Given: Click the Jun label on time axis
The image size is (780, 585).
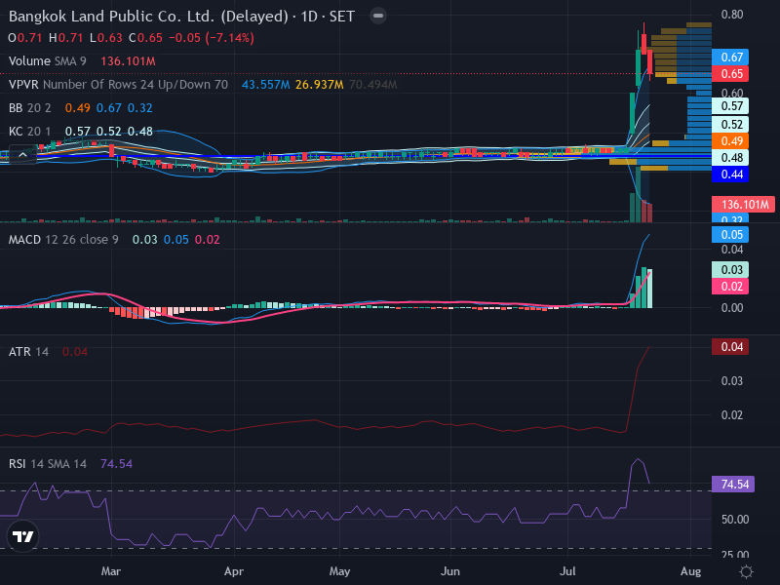Looking at the screenshot, I should (450, 571).
